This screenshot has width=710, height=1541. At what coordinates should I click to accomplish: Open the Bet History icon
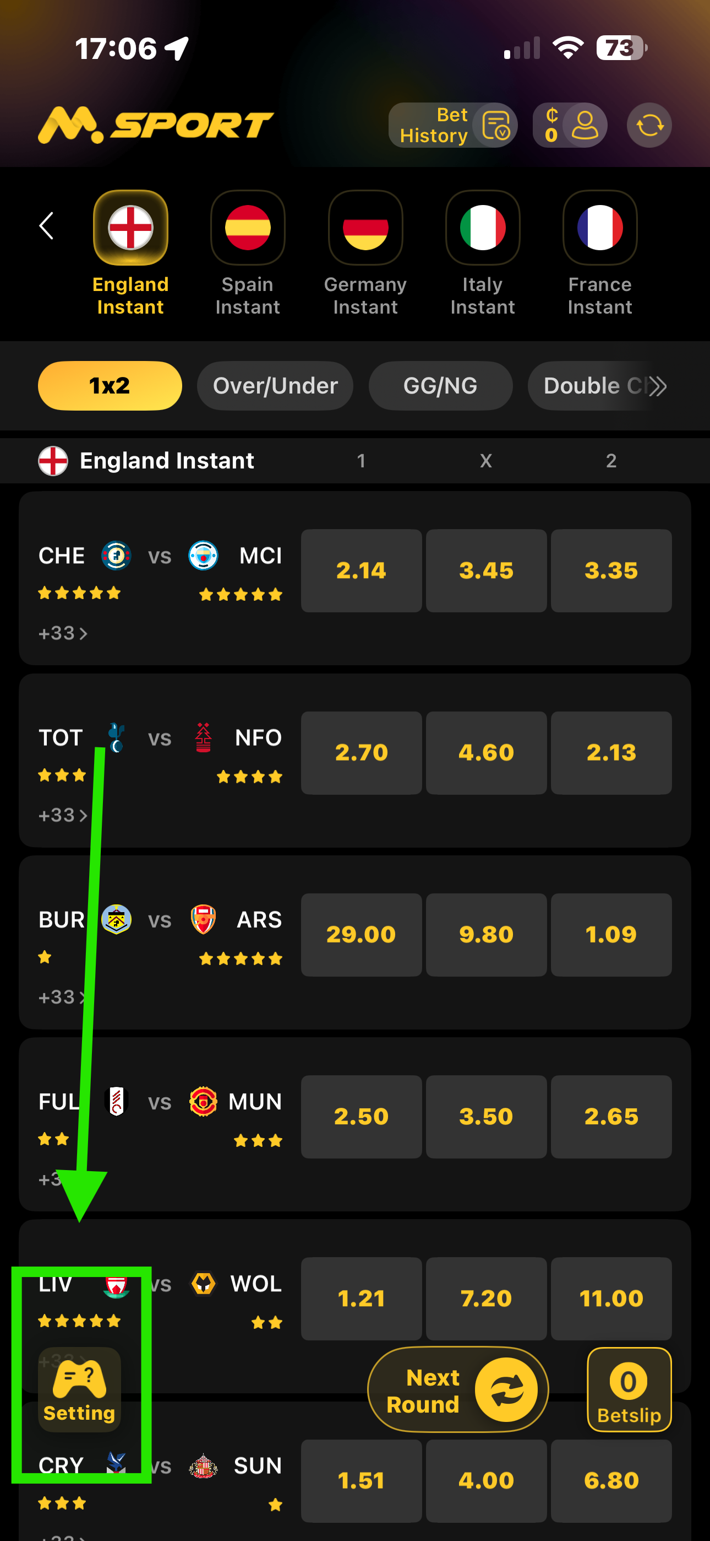(495, 126)
